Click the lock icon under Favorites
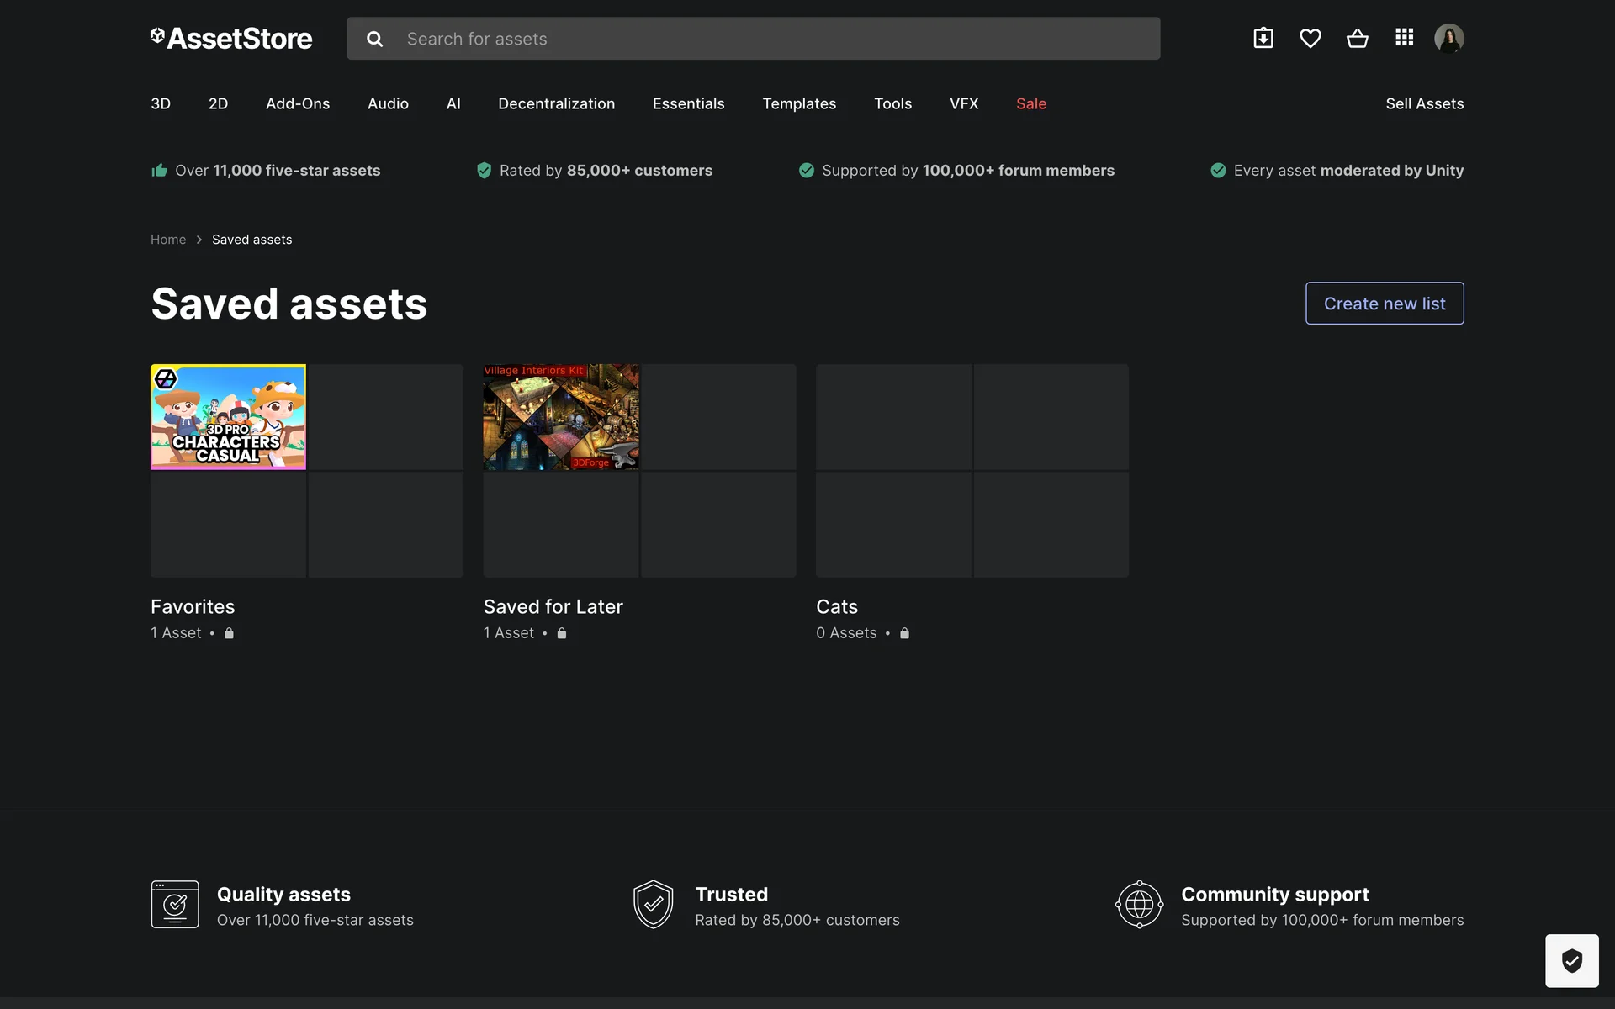The height and width of the screenshot is (1009, 1615). tap(229, 633)
